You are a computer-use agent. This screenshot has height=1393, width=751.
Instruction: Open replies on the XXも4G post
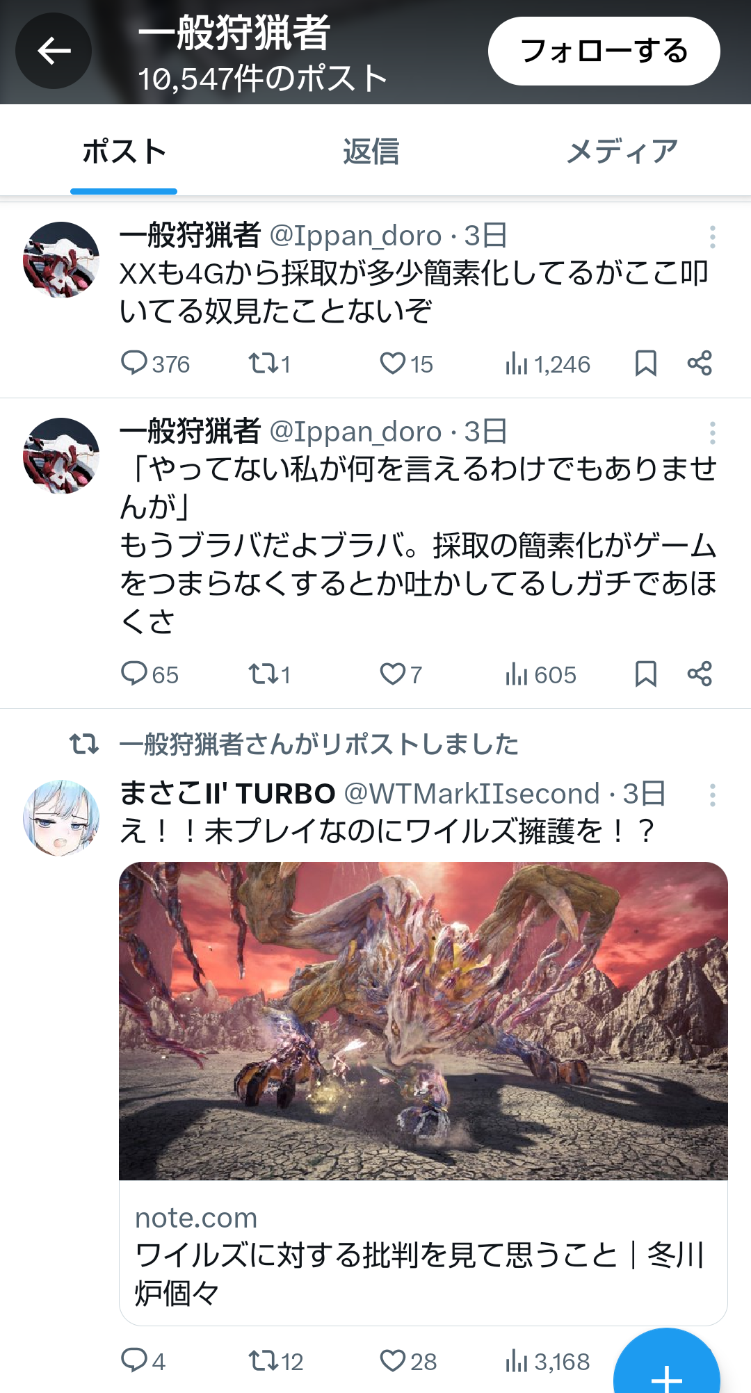(x=155, y=364)
